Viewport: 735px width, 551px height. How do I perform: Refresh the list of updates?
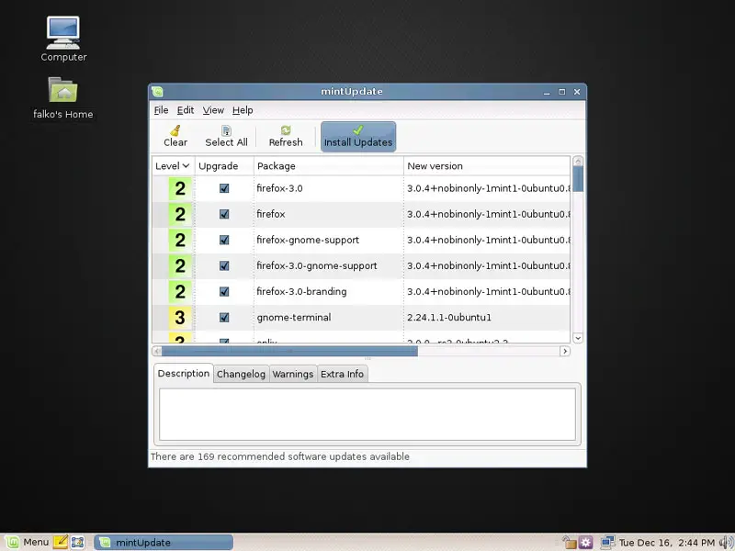coord(286,136)
